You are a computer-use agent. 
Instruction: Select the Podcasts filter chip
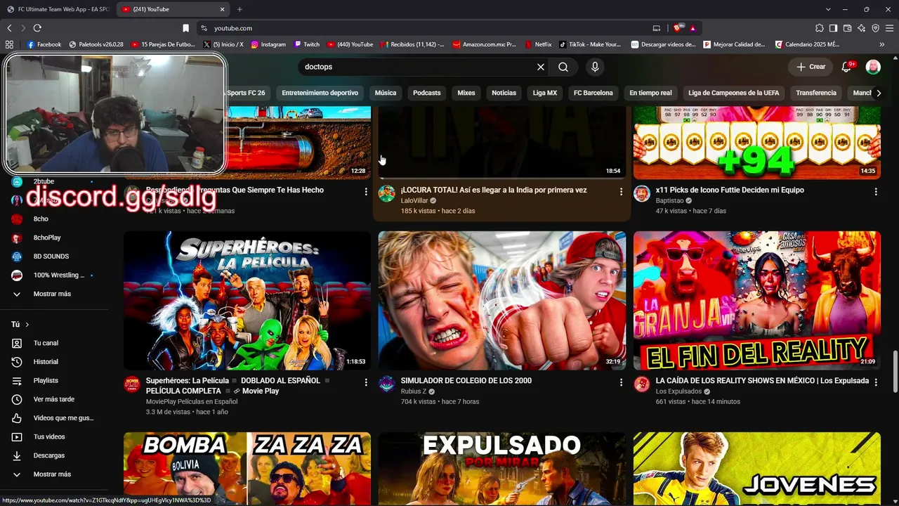(x=427, y=93)
